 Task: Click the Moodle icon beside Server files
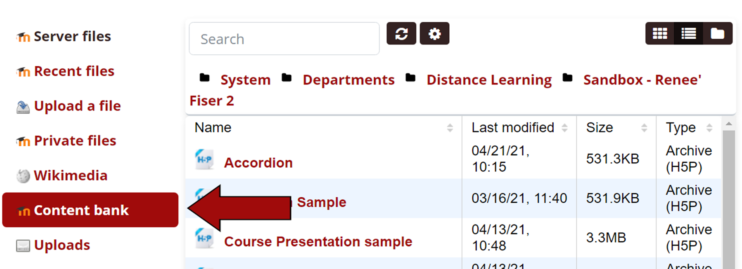23,36
